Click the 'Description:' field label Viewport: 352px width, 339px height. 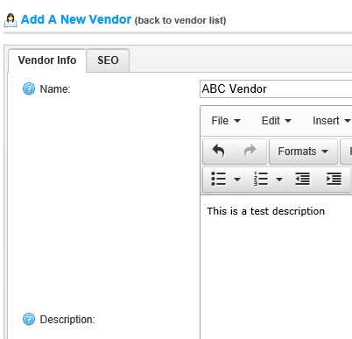pyautogui.click(x=67, y=320)
